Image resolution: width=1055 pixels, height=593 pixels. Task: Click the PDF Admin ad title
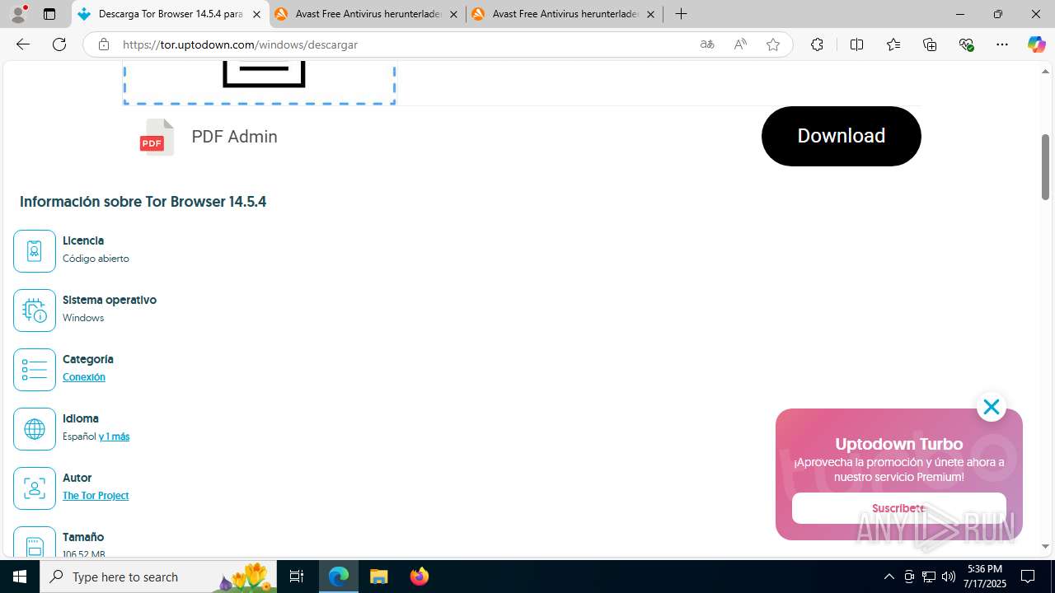(234, 137)
